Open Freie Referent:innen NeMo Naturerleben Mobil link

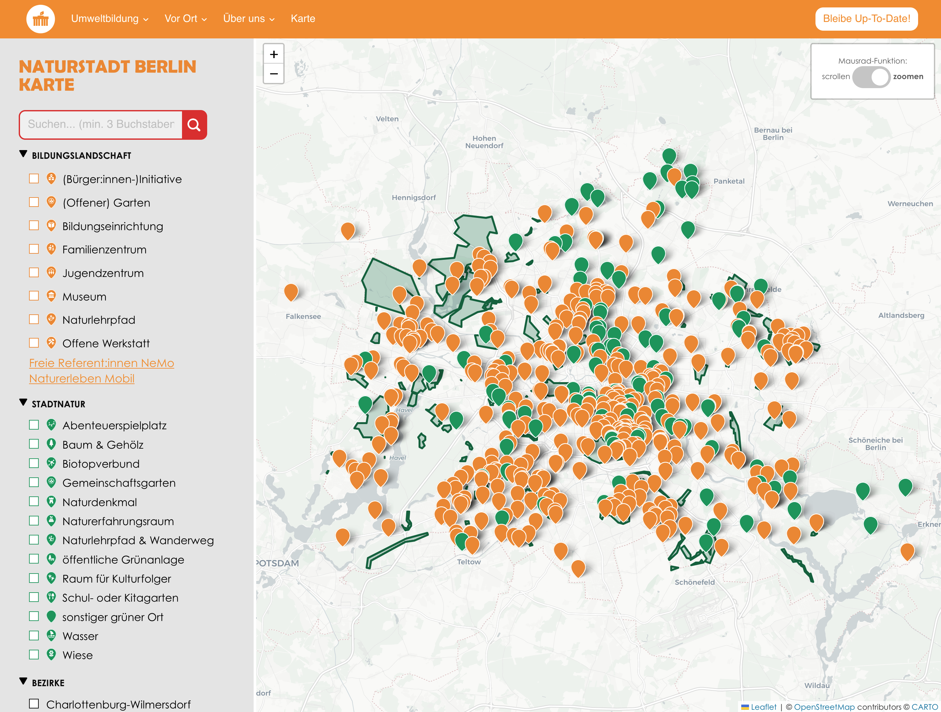pyautogui.click(x=101, y=371)
